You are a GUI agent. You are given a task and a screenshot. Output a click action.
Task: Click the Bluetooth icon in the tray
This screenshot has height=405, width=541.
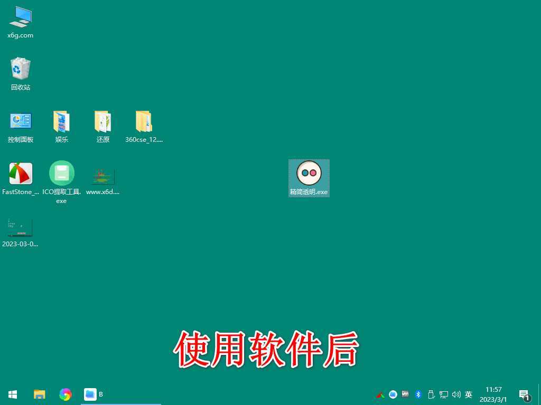pos(418,394)
